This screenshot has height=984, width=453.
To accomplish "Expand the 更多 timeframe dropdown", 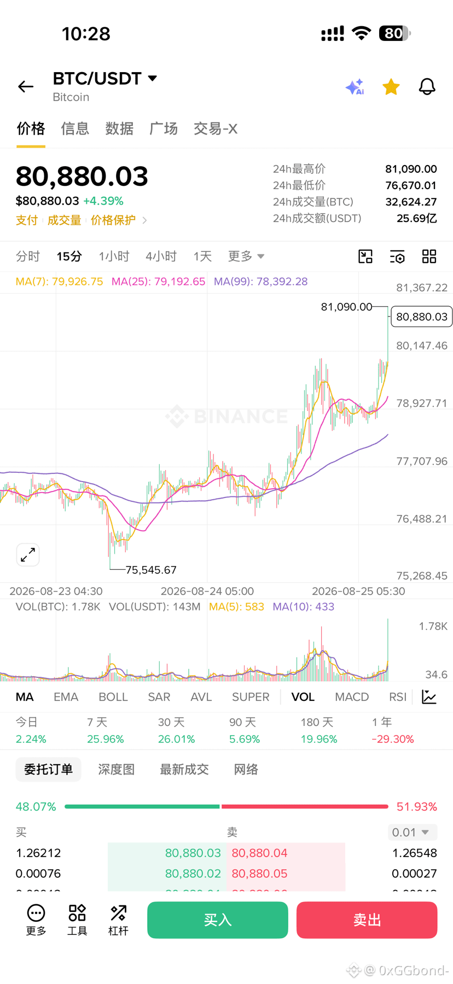I will pos(246,256).
